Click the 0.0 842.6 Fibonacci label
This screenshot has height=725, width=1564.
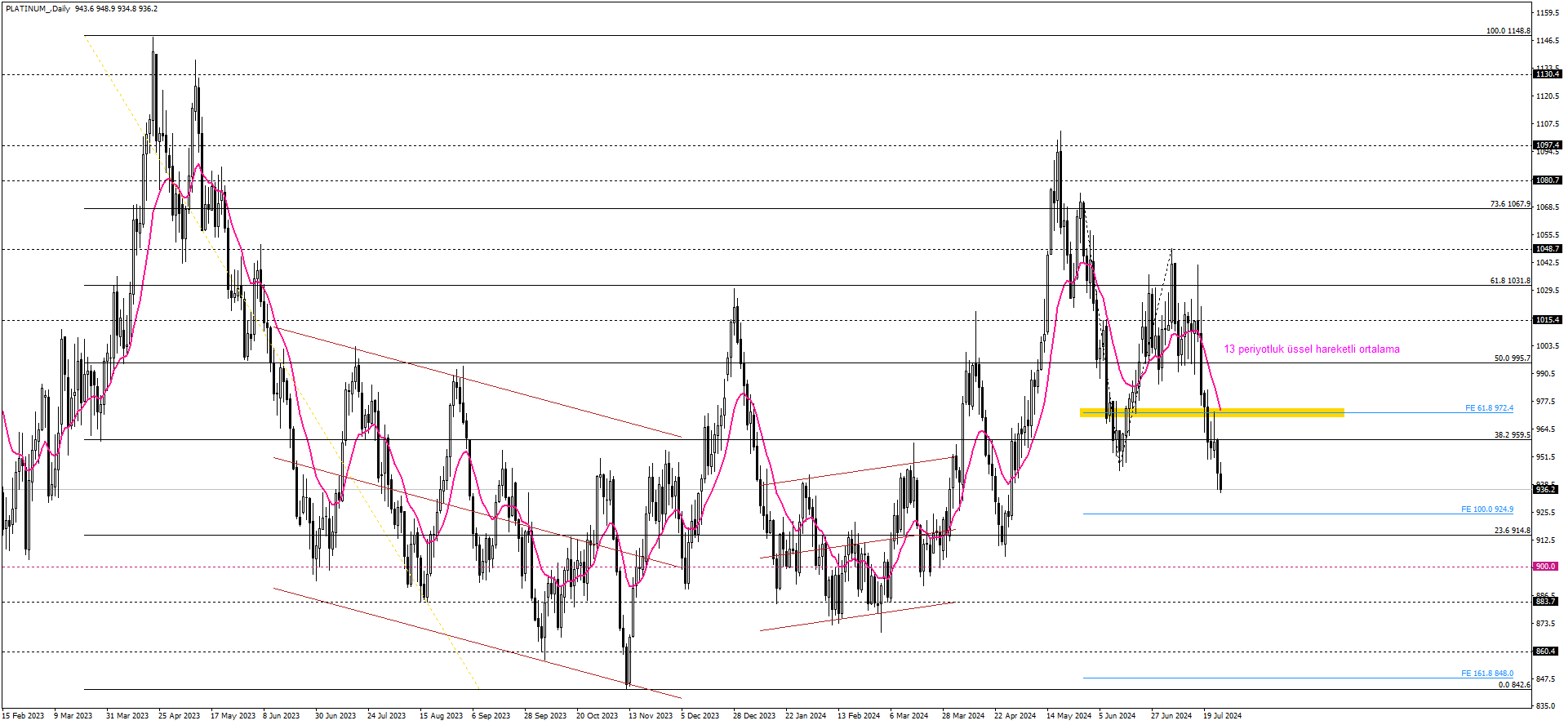(x=1514, y=685)
